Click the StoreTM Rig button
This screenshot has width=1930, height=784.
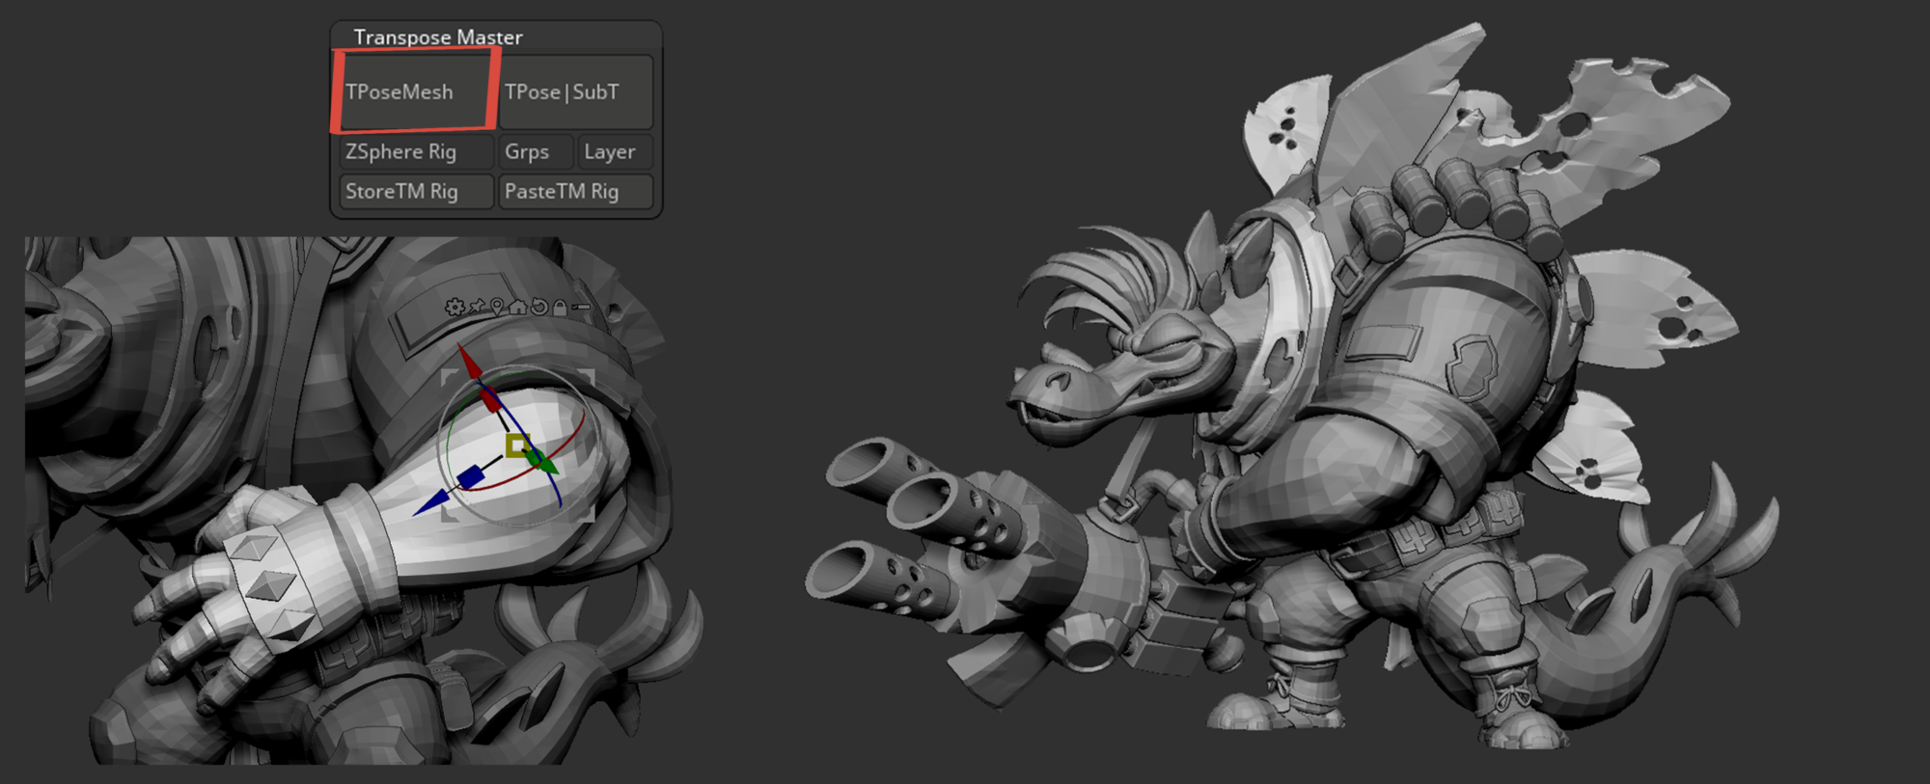click(416, 191)
